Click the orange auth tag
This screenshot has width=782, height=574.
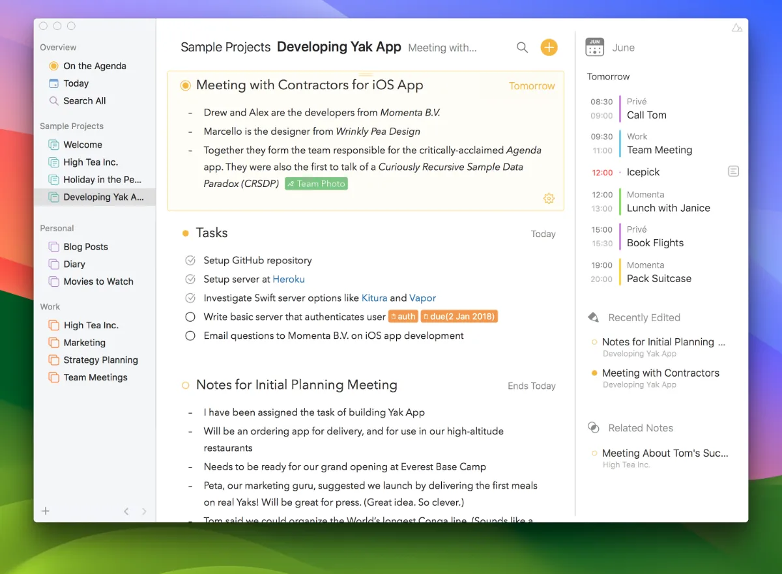point(403,317)
